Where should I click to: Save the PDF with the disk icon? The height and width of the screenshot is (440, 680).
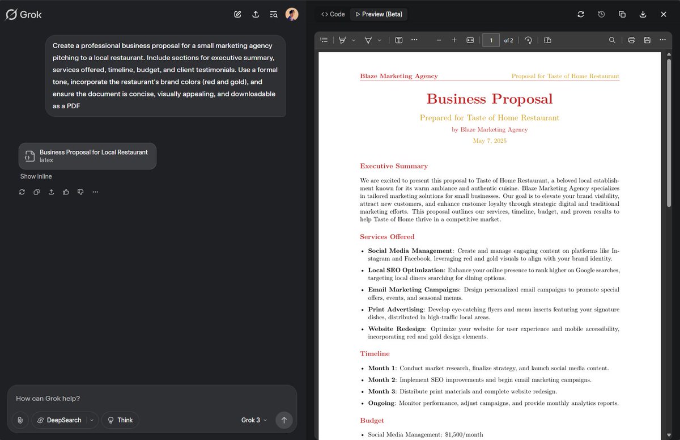[x=647, y=40]
